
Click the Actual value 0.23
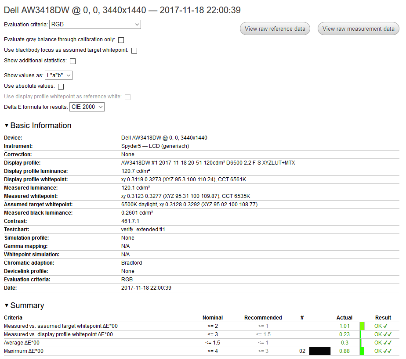point(344,334)
